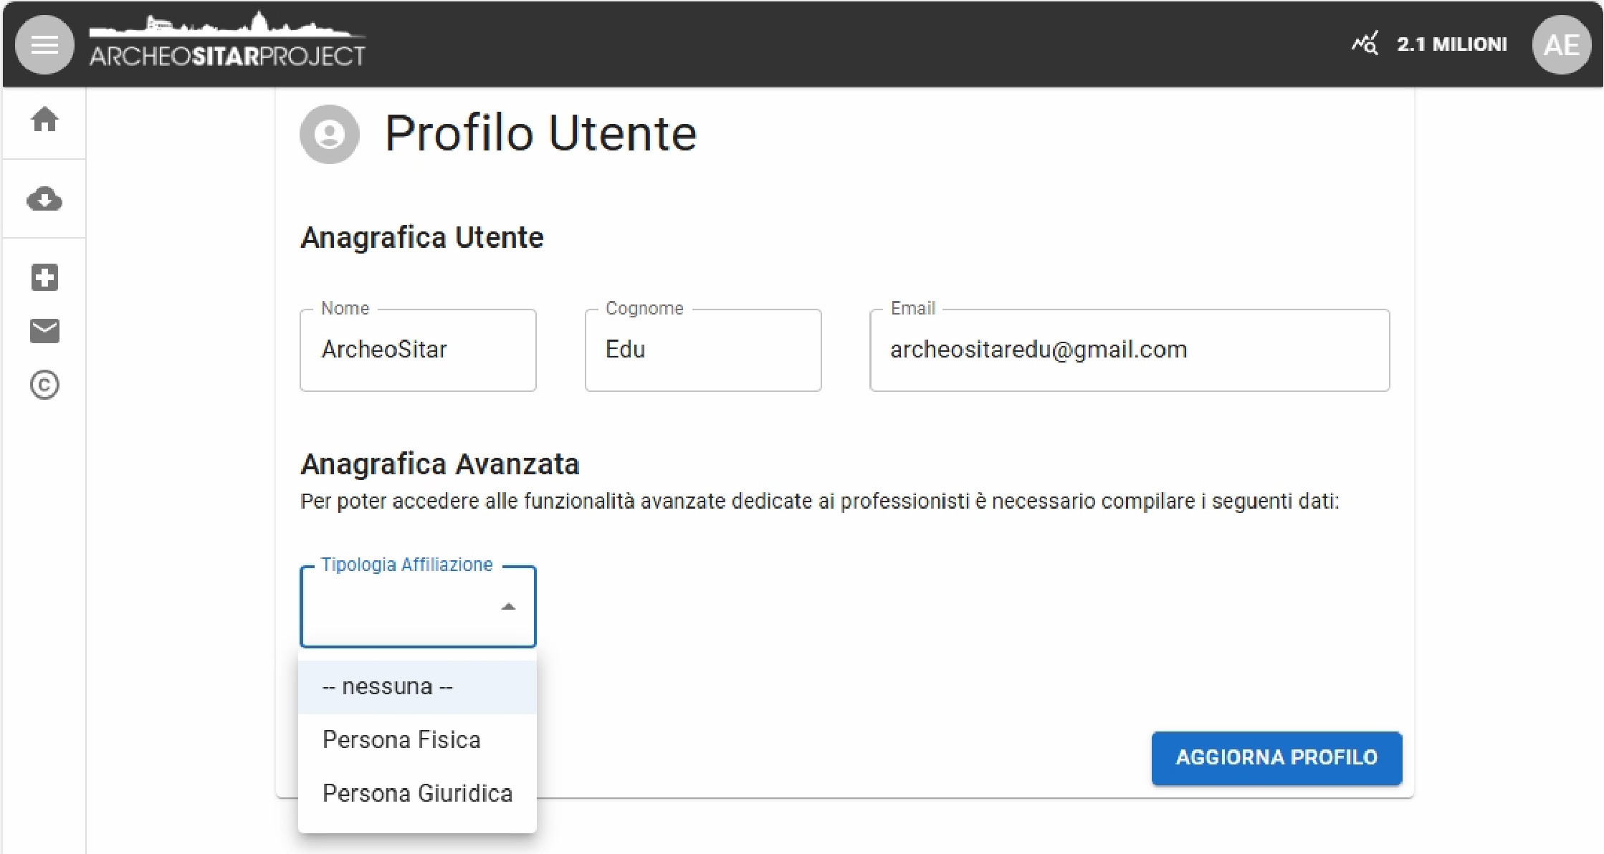Select the '-- nessuna --' option
Viewport: 1604px width, 854px height.
click(x=417, y=687)
